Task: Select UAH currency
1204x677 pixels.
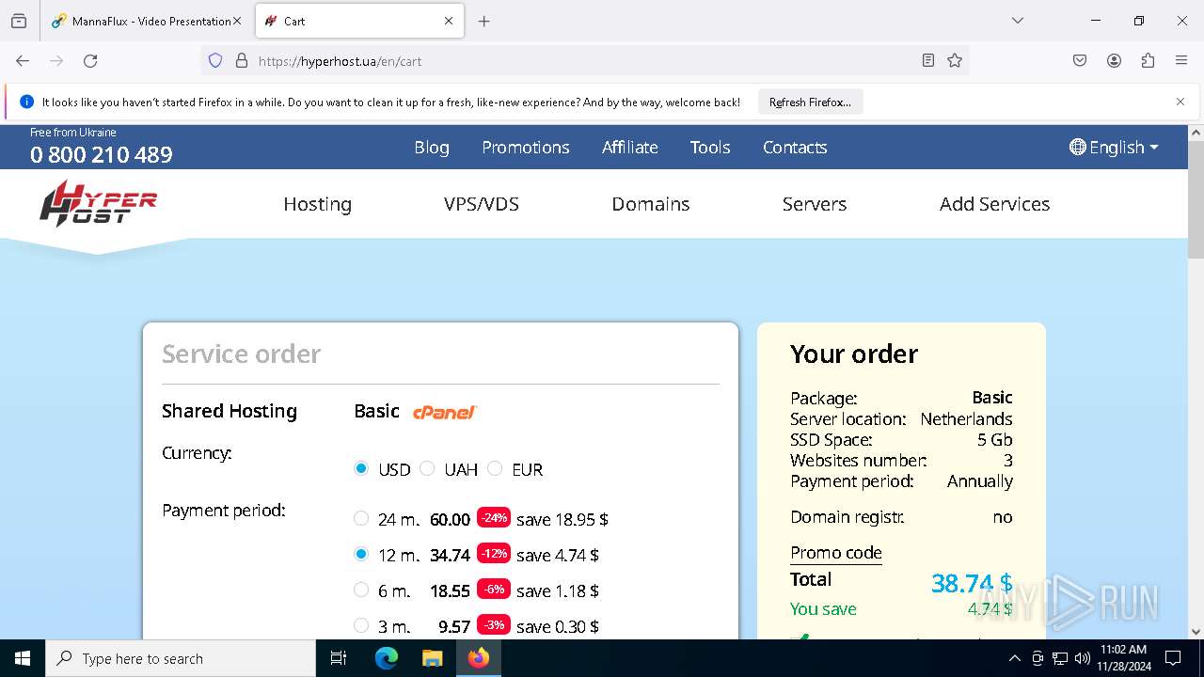Action: click(427, 468)
